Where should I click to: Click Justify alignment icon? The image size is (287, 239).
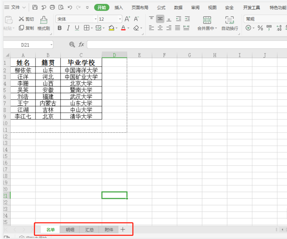pos(178,28)
